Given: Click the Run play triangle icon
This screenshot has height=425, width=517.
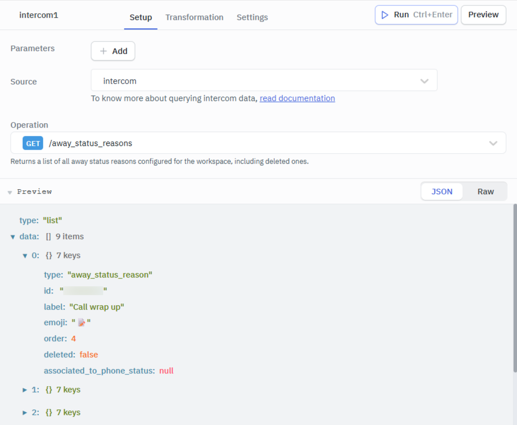Looking at the screenshot, I should [x=384, y=15].
